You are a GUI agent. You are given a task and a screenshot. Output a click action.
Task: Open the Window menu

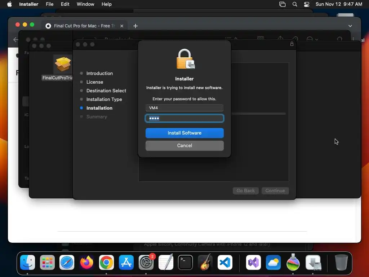(x=85, y=4)
